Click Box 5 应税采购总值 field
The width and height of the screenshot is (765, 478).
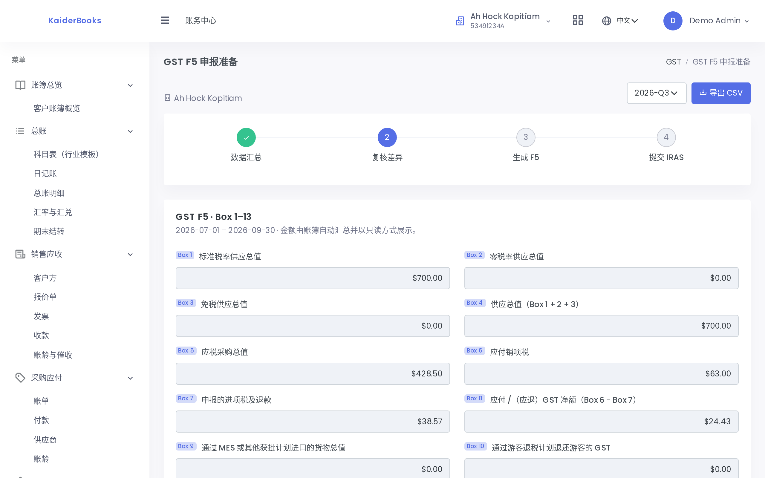point(313,373)
